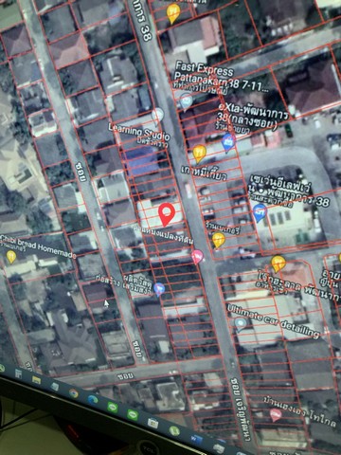This screenshot has width=341, height=455.
Task: Click yellow restaurant pin above เกาหมี่เกี๊ยว label
Action: pyautogui.click(x=199, y=154)
